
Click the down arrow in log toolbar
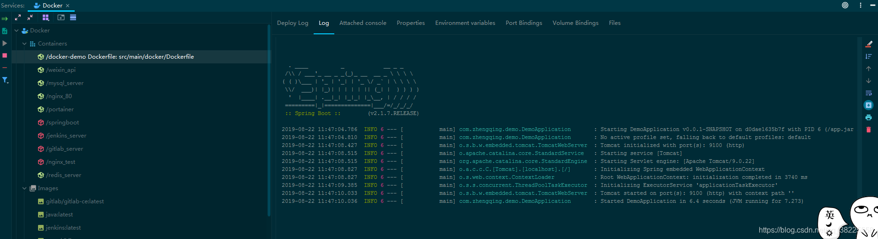(x=869, y=81)
